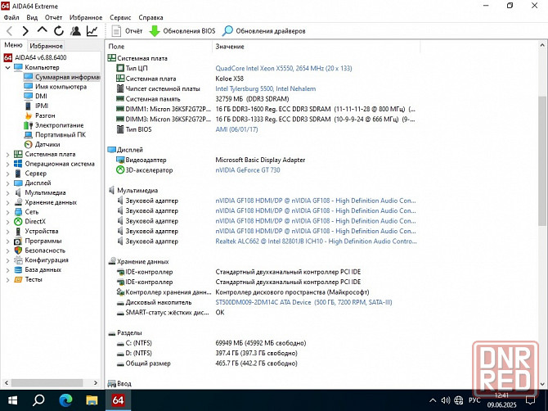This screenshot has height=411, width=548.
Task: Select Суммарная информация in the tree
Action: tap(62, 77)
